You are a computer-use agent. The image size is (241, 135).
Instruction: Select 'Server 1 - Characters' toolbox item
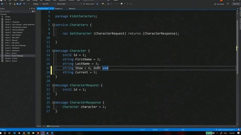(12, 22)
